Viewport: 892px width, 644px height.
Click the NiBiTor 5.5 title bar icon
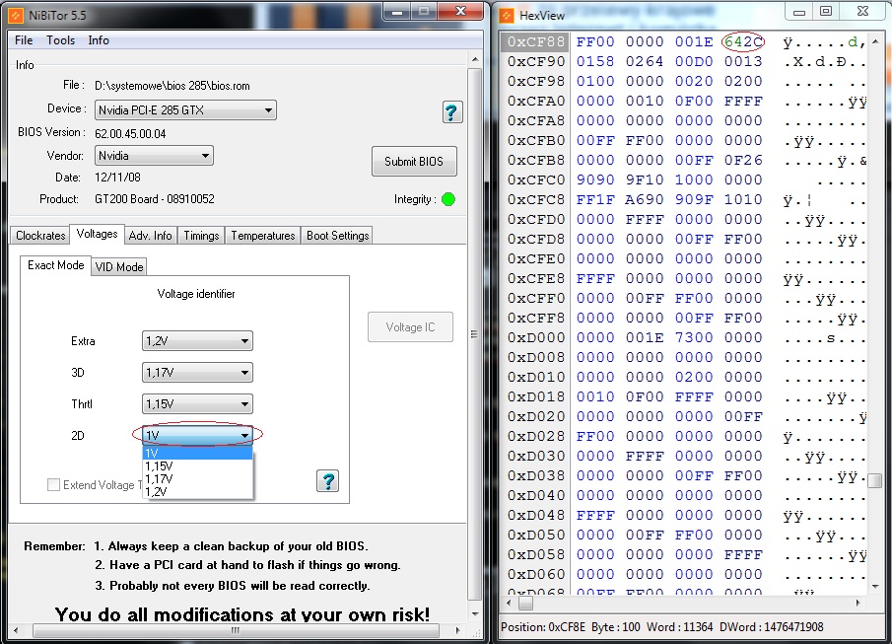[16, 15]
